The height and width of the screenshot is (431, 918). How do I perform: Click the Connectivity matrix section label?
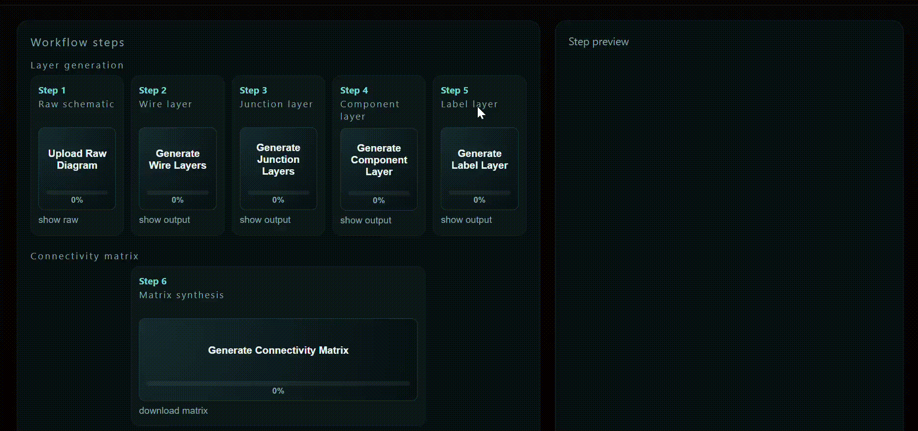(85, 256)
